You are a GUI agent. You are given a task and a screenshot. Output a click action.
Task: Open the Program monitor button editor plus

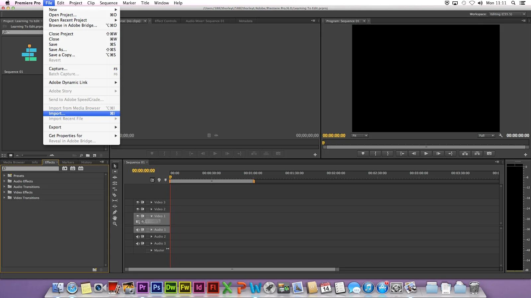[525, 155]
